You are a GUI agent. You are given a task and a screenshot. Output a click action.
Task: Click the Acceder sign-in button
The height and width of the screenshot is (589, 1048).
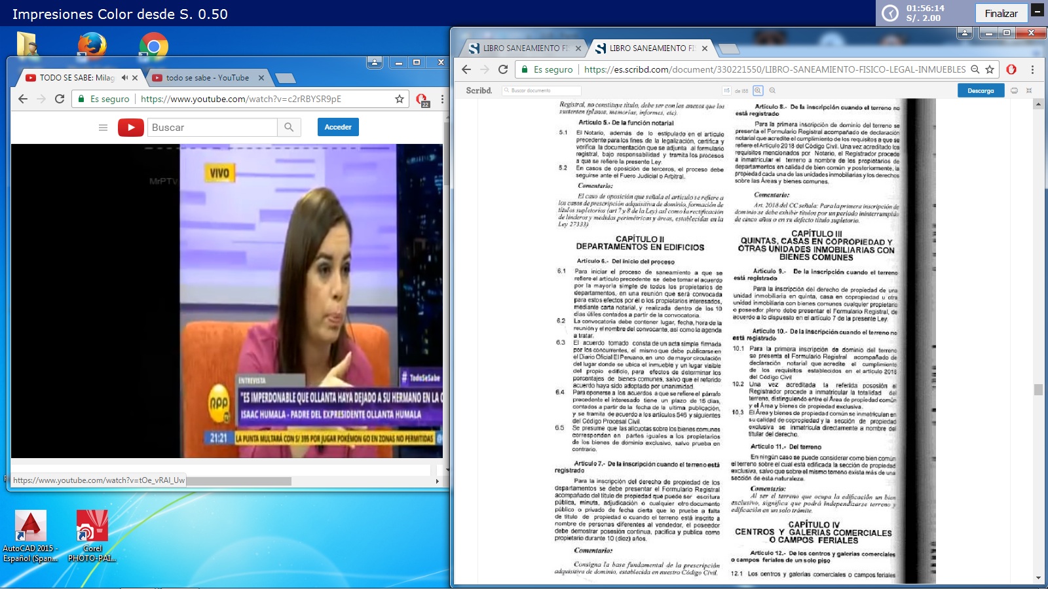338,127
